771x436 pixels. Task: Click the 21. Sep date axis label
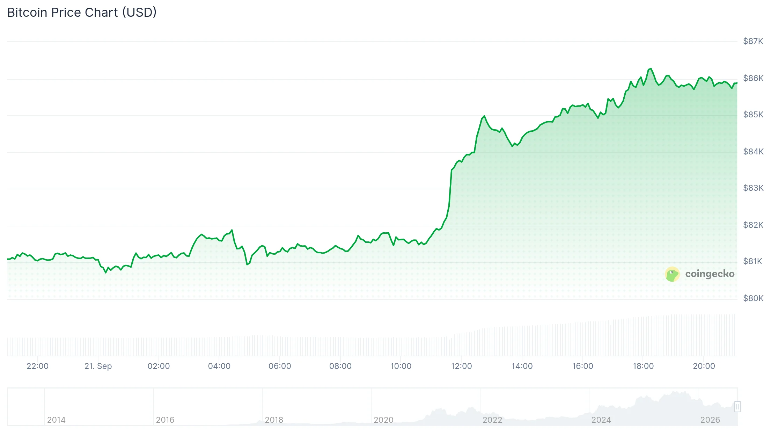[98, 366]
